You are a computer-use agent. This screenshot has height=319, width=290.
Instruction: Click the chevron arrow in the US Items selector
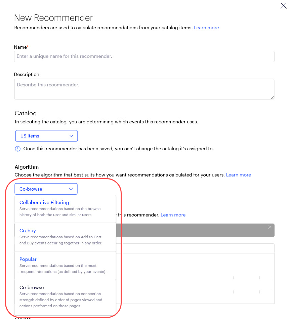point(71,136)
